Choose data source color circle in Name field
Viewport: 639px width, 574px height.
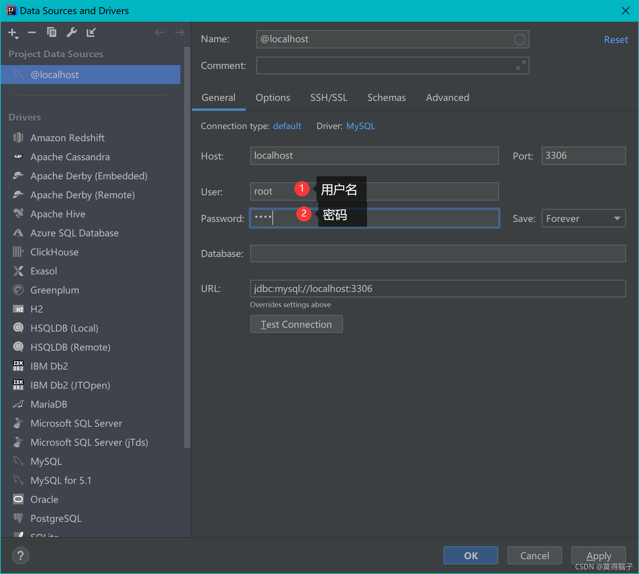[520, 39]
